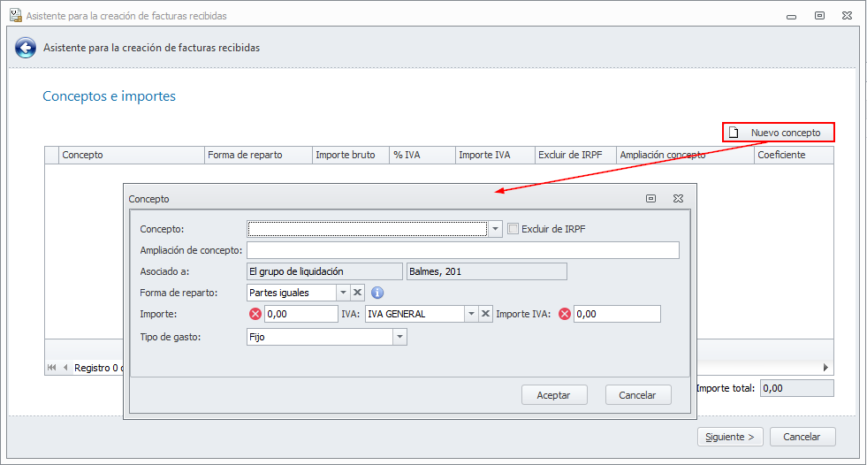Click the Nuevo concepto button
This screenshot has height=465, width=867.
[778, 133]
